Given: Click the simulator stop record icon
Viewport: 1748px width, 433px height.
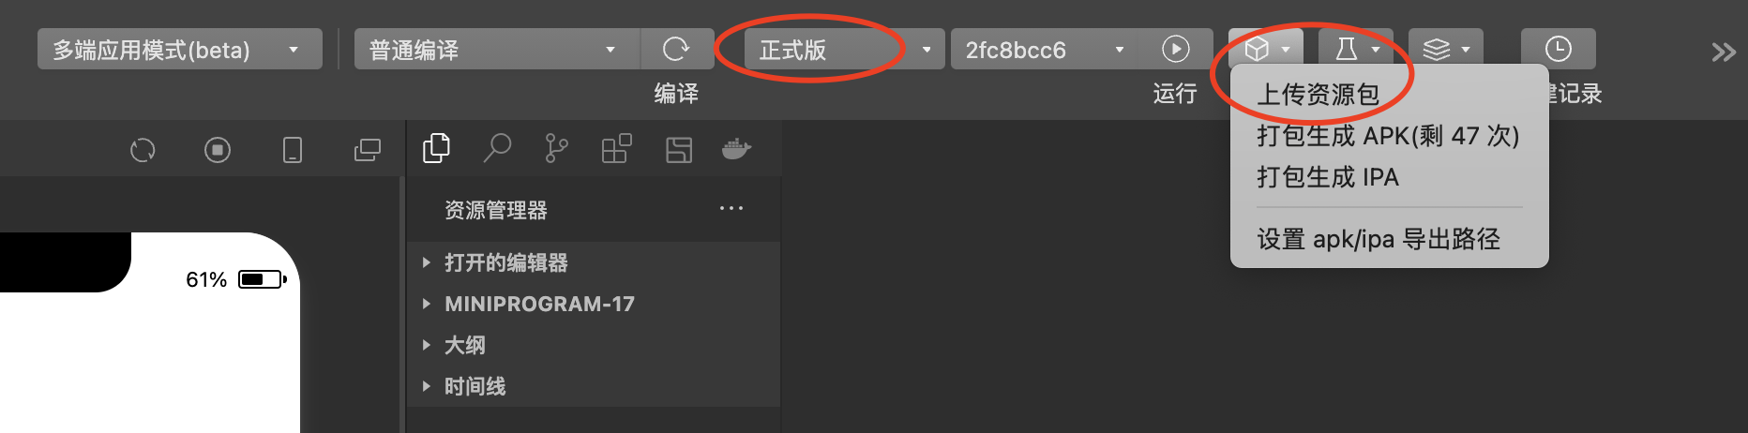Looking at the screenshot, I should click(x=218, y=150).
